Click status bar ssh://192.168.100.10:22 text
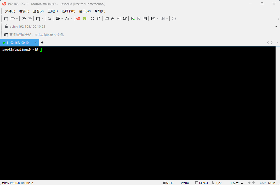This screenshot has width=280, height=185. [x=17, y=183]
